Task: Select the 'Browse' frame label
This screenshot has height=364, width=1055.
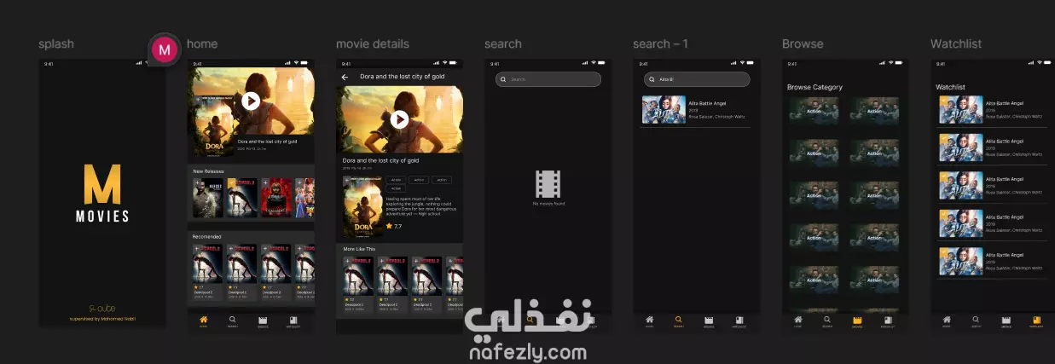Action: 803,43
